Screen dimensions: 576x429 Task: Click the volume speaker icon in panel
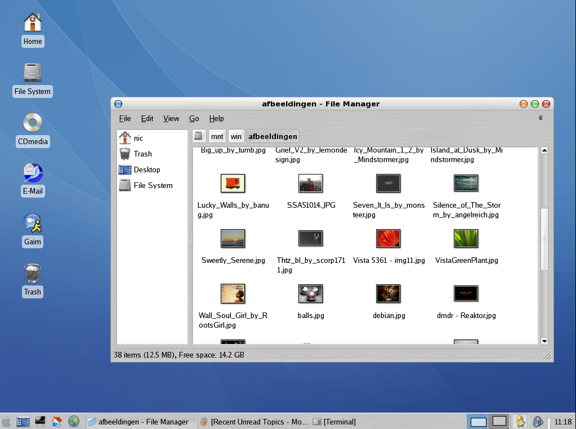pyautogui.click(x=538, y=421)
